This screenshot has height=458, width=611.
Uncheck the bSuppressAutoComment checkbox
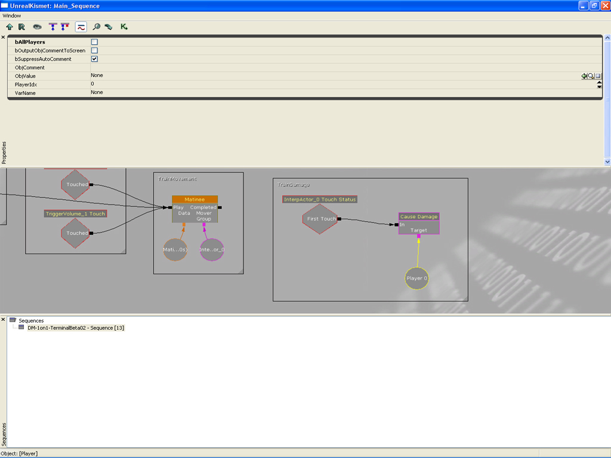(x=94, y=59)
